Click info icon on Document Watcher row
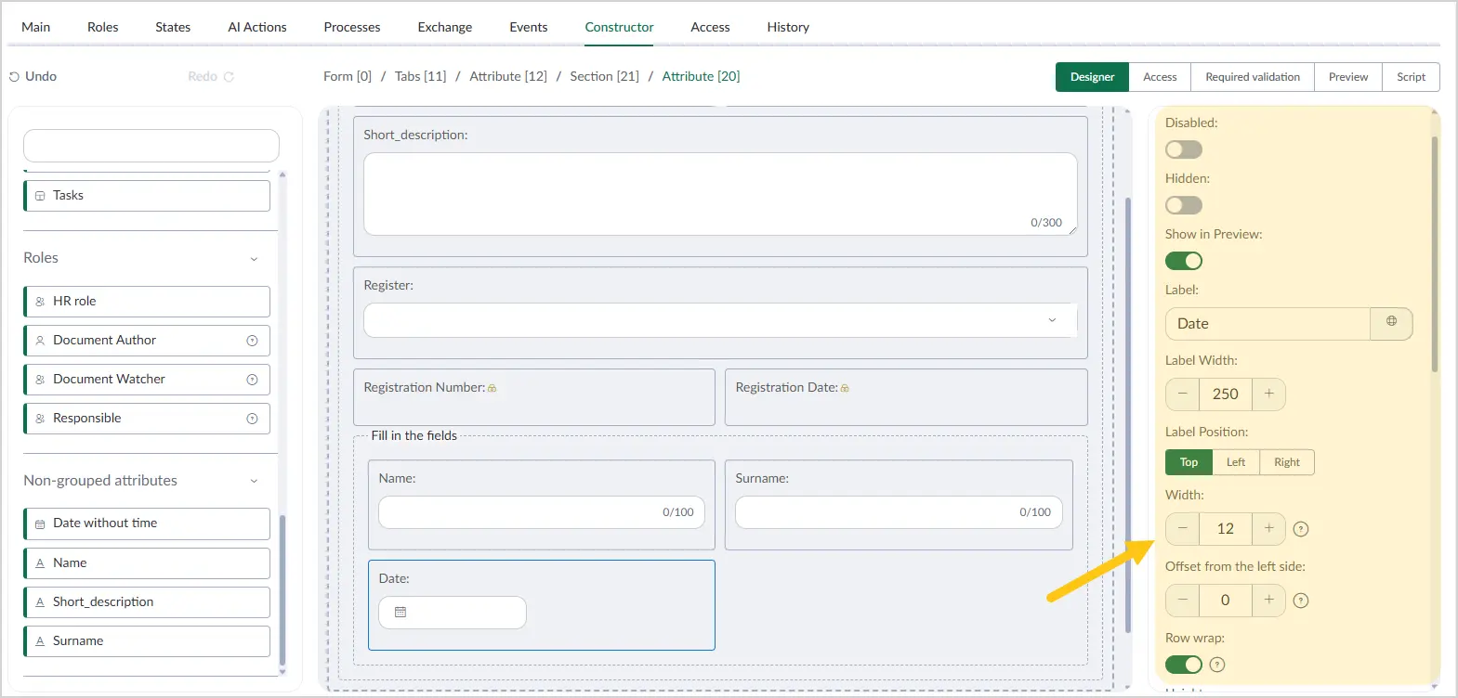The width and height of the screenshot is (1458, 698). click(252, 380)
